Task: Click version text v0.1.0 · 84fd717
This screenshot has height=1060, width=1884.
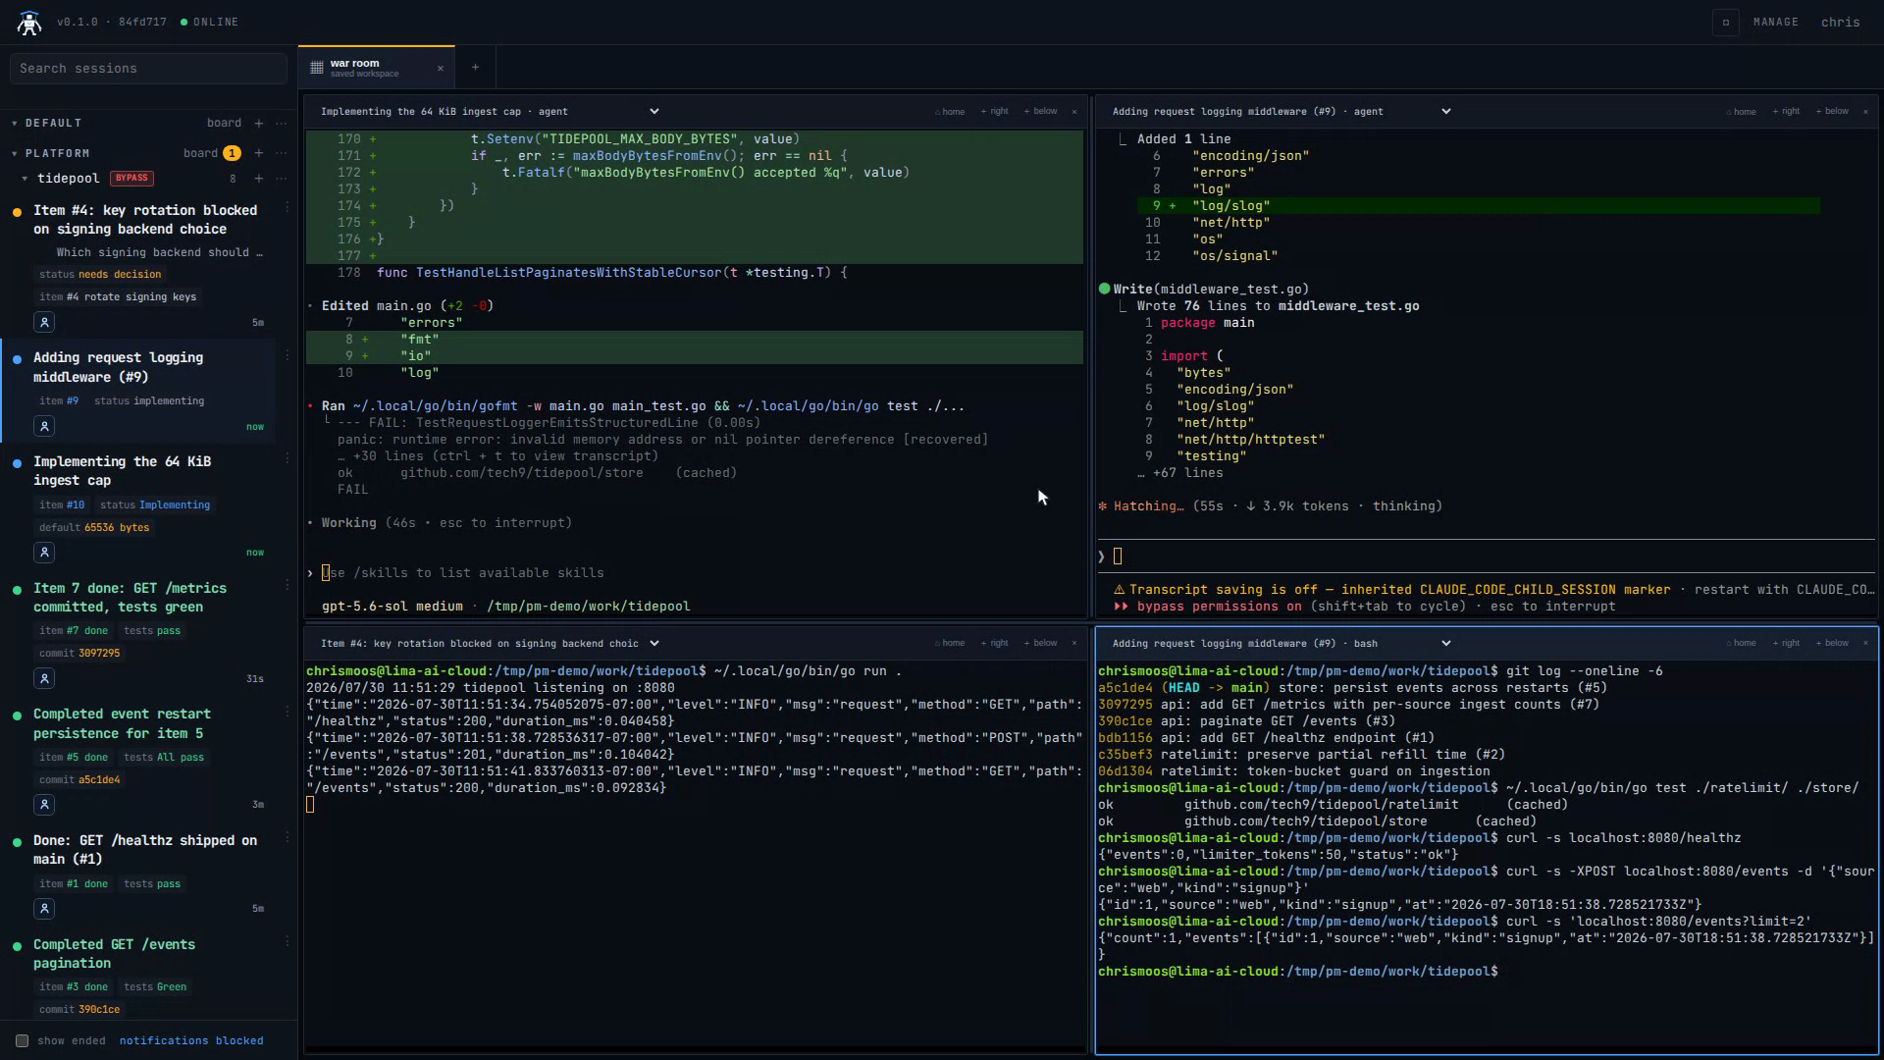Action: pyautogui.click(x=112, y=22)
